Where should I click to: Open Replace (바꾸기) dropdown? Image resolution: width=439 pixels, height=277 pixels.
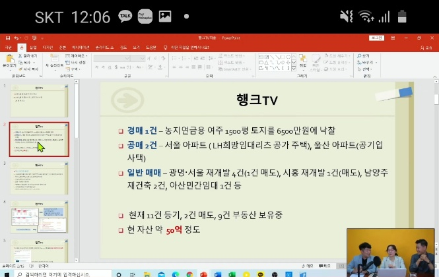367,63
